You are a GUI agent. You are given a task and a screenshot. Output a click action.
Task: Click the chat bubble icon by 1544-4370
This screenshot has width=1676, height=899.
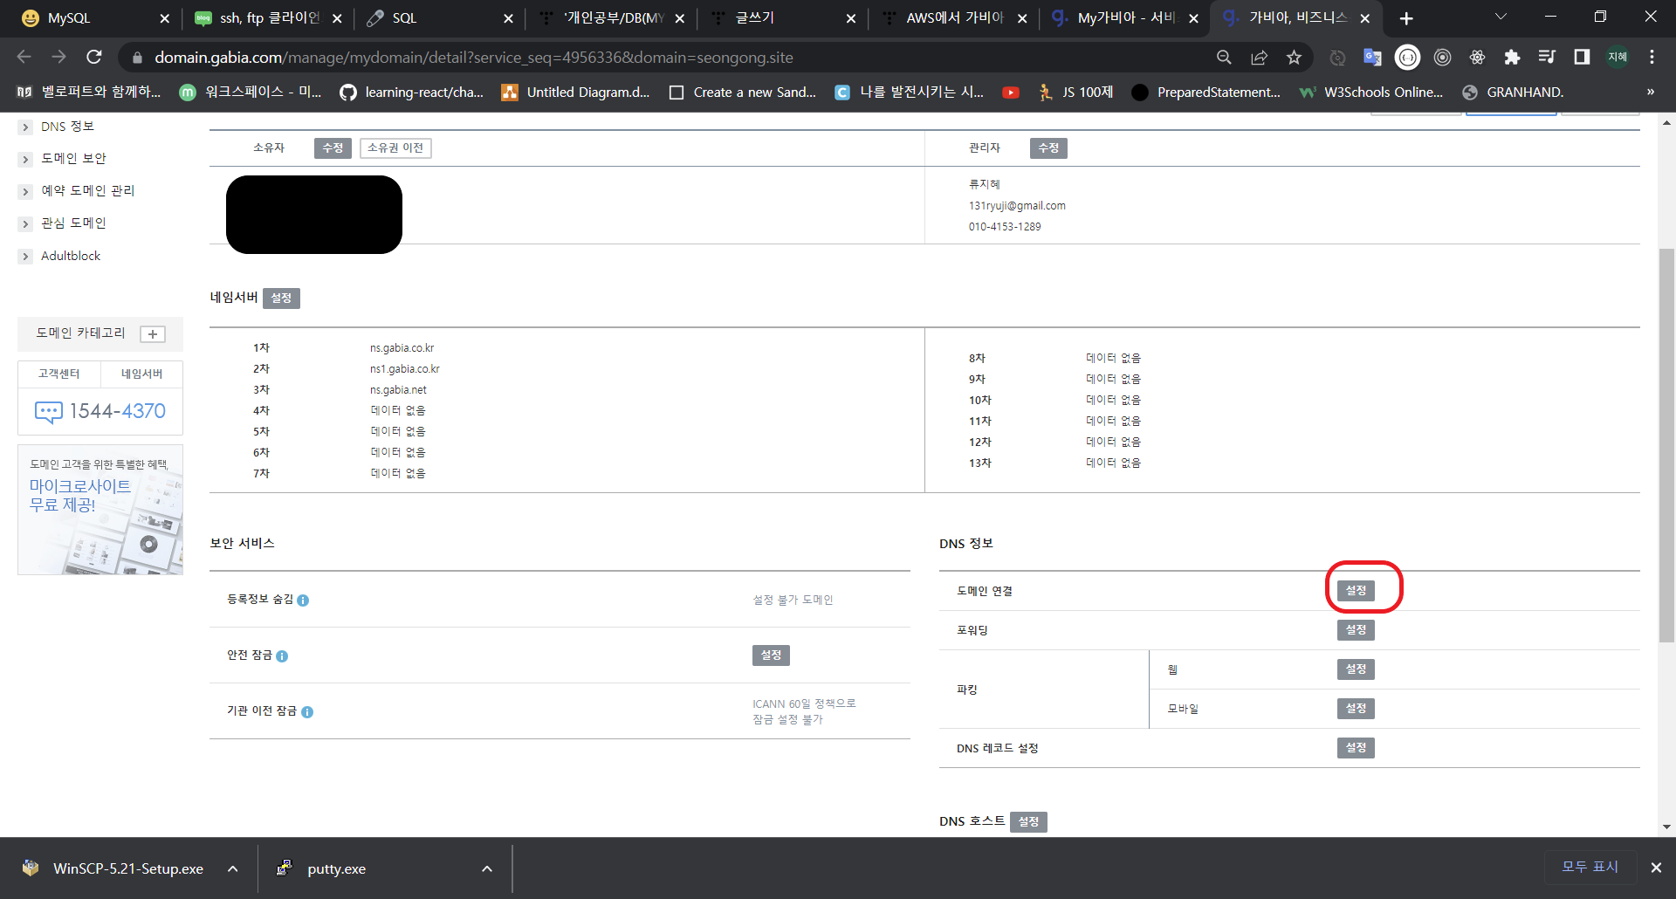click(x=48, y=412)
